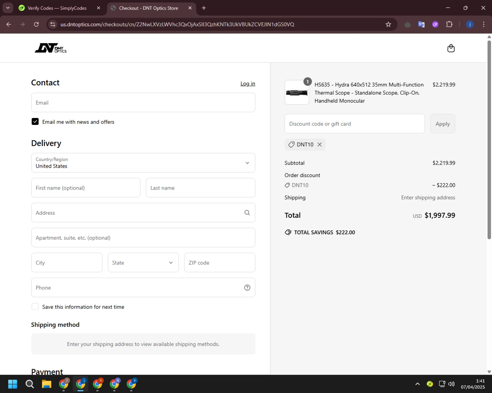Open the phone field help icon
The height and width of the screenshot is (393, 492).
[x=247, y=288]
